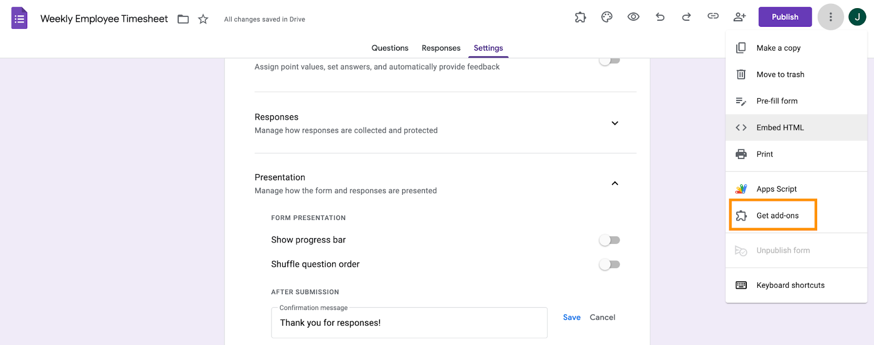Expand the Responses settings section
874x345 pixels.
pyautogui.click(x=615, y=123)
